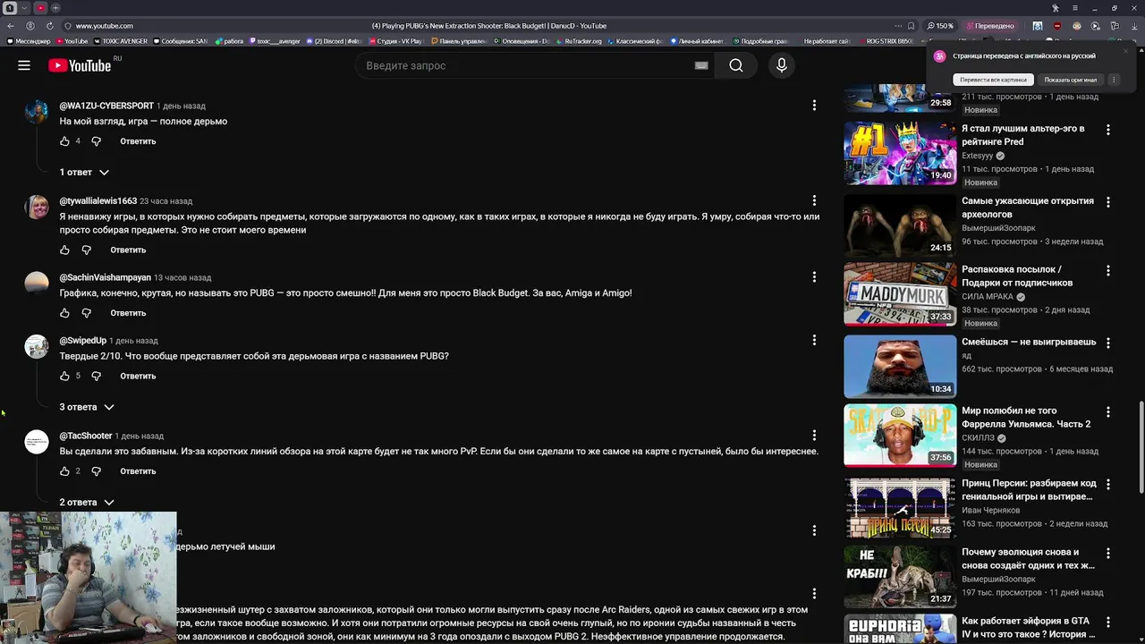Reload the page with browser refresh button

pos(51,26)
